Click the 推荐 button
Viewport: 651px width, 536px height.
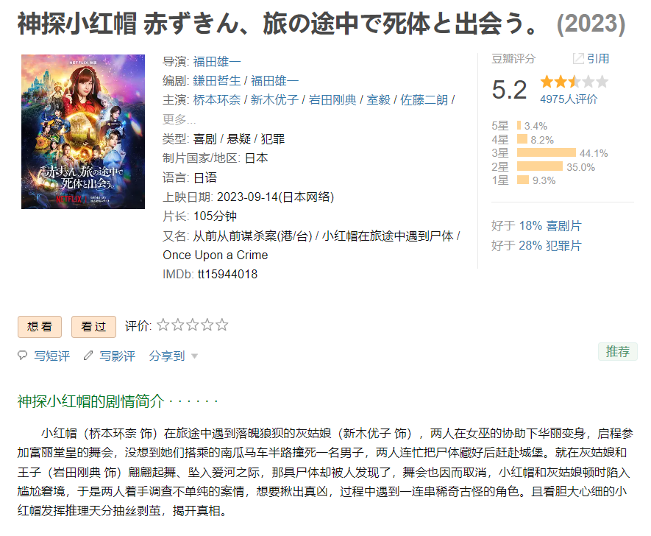pyautogui.click(x=618, y=351)
